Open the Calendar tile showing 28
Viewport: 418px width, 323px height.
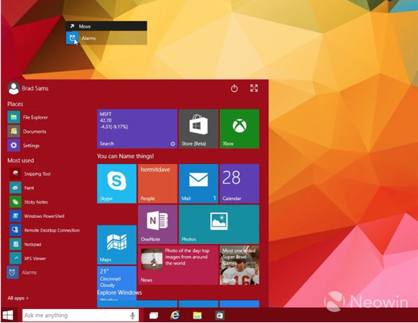(x=239, y=183)
